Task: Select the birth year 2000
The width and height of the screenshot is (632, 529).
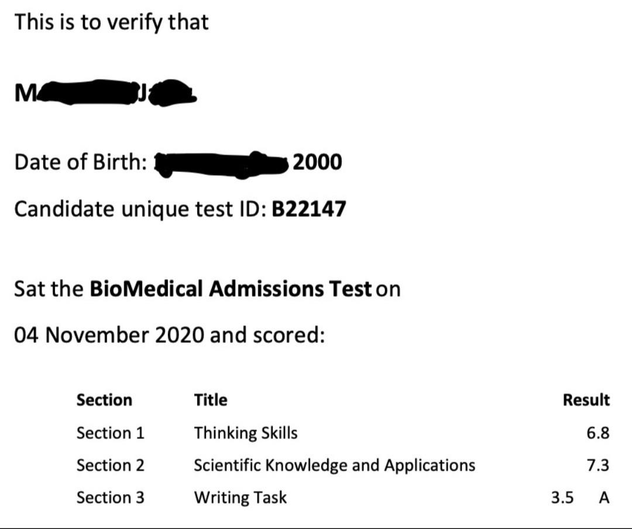Action: (317, 162)
